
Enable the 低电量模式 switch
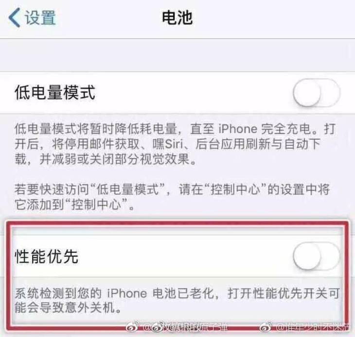[x=317, y=93]
